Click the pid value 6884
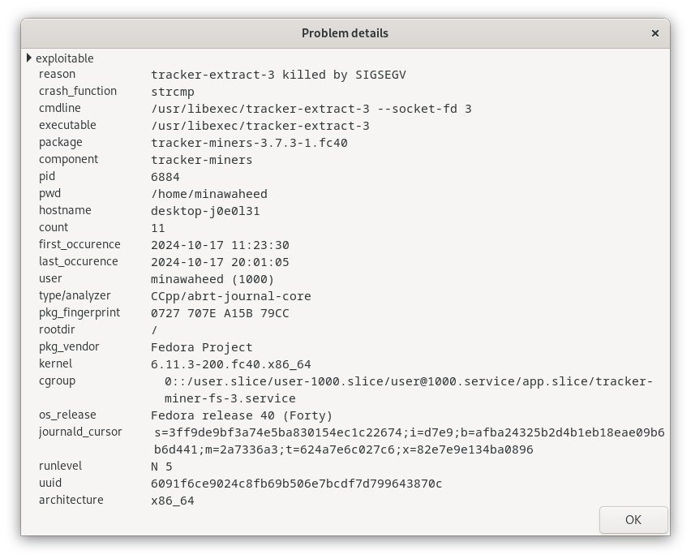This screenshot has width=691, height=559. pyautogui.click(x=165, y=177)
